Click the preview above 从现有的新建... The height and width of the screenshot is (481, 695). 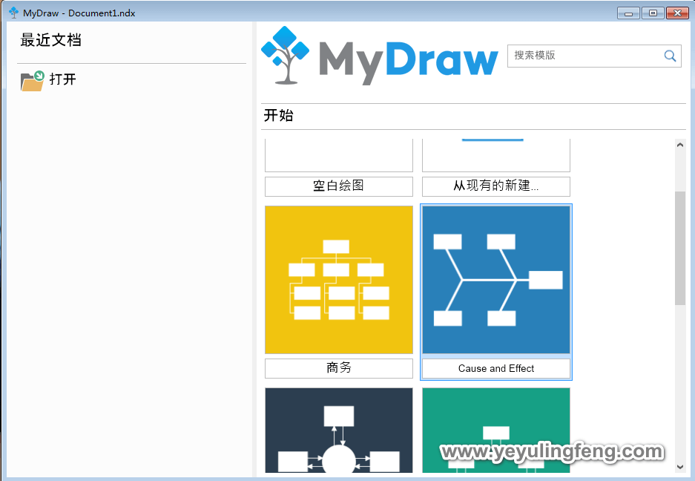pos(495,155)
